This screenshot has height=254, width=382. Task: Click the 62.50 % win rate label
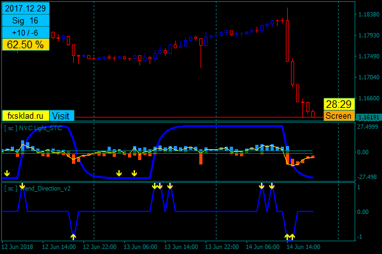(x=25, y=44)
